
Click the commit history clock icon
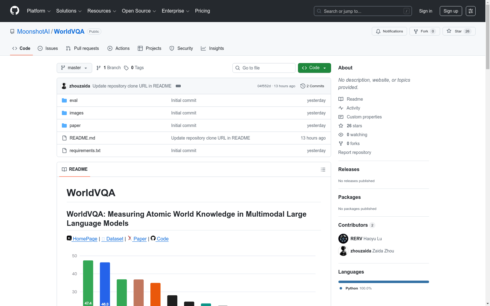(x=303, y=86)
